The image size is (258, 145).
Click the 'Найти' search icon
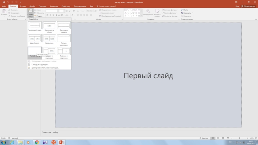pos(182,10)
